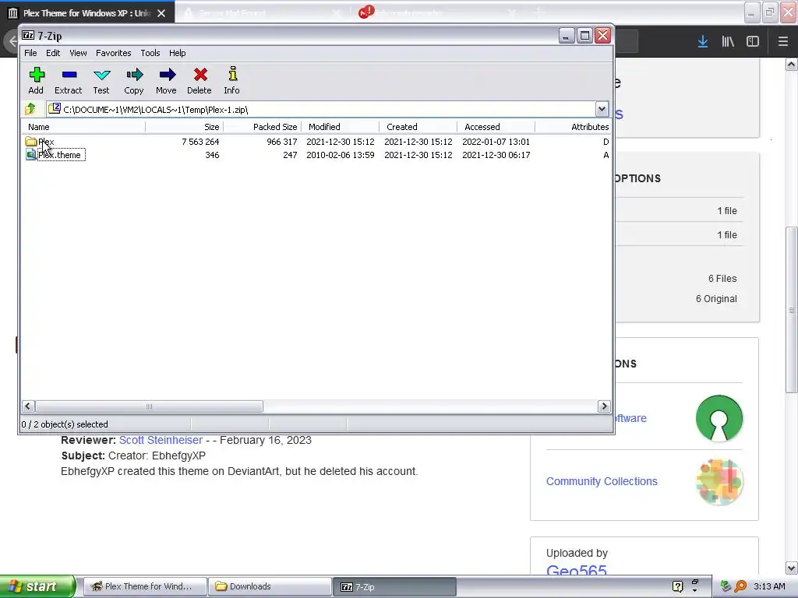The image size is (798, 598).
Task: Click the 7-Zip title bar icon
Action: [x=29, y=36]
